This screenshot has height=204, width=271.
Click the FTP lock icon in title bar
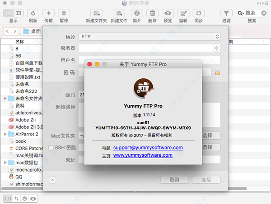pyautogui.click(x=266, y=3)
